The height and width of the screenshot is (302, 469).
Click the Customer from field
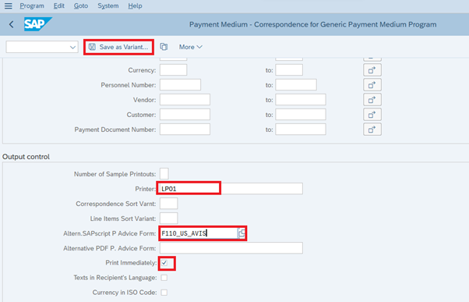click(185, 115)
